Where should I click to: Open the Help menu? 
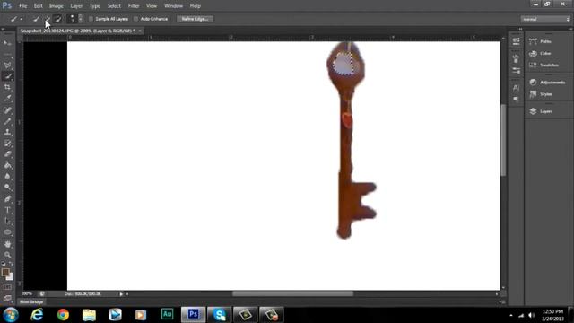tap(196, 6)
